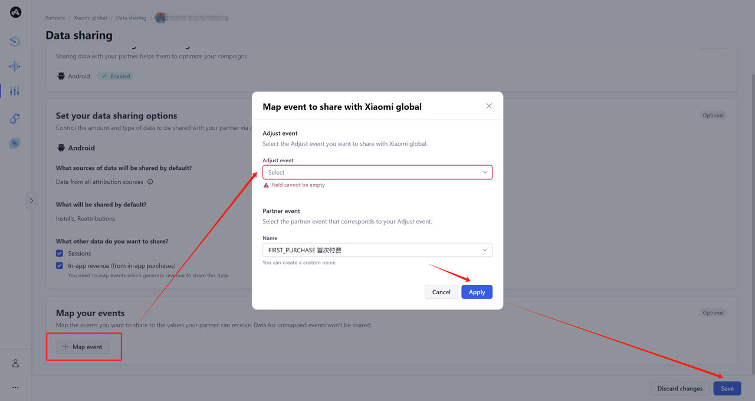Viewport: 755px width, 401px height.
Task: Click the Apply button
Action: [x=477, y=292]
